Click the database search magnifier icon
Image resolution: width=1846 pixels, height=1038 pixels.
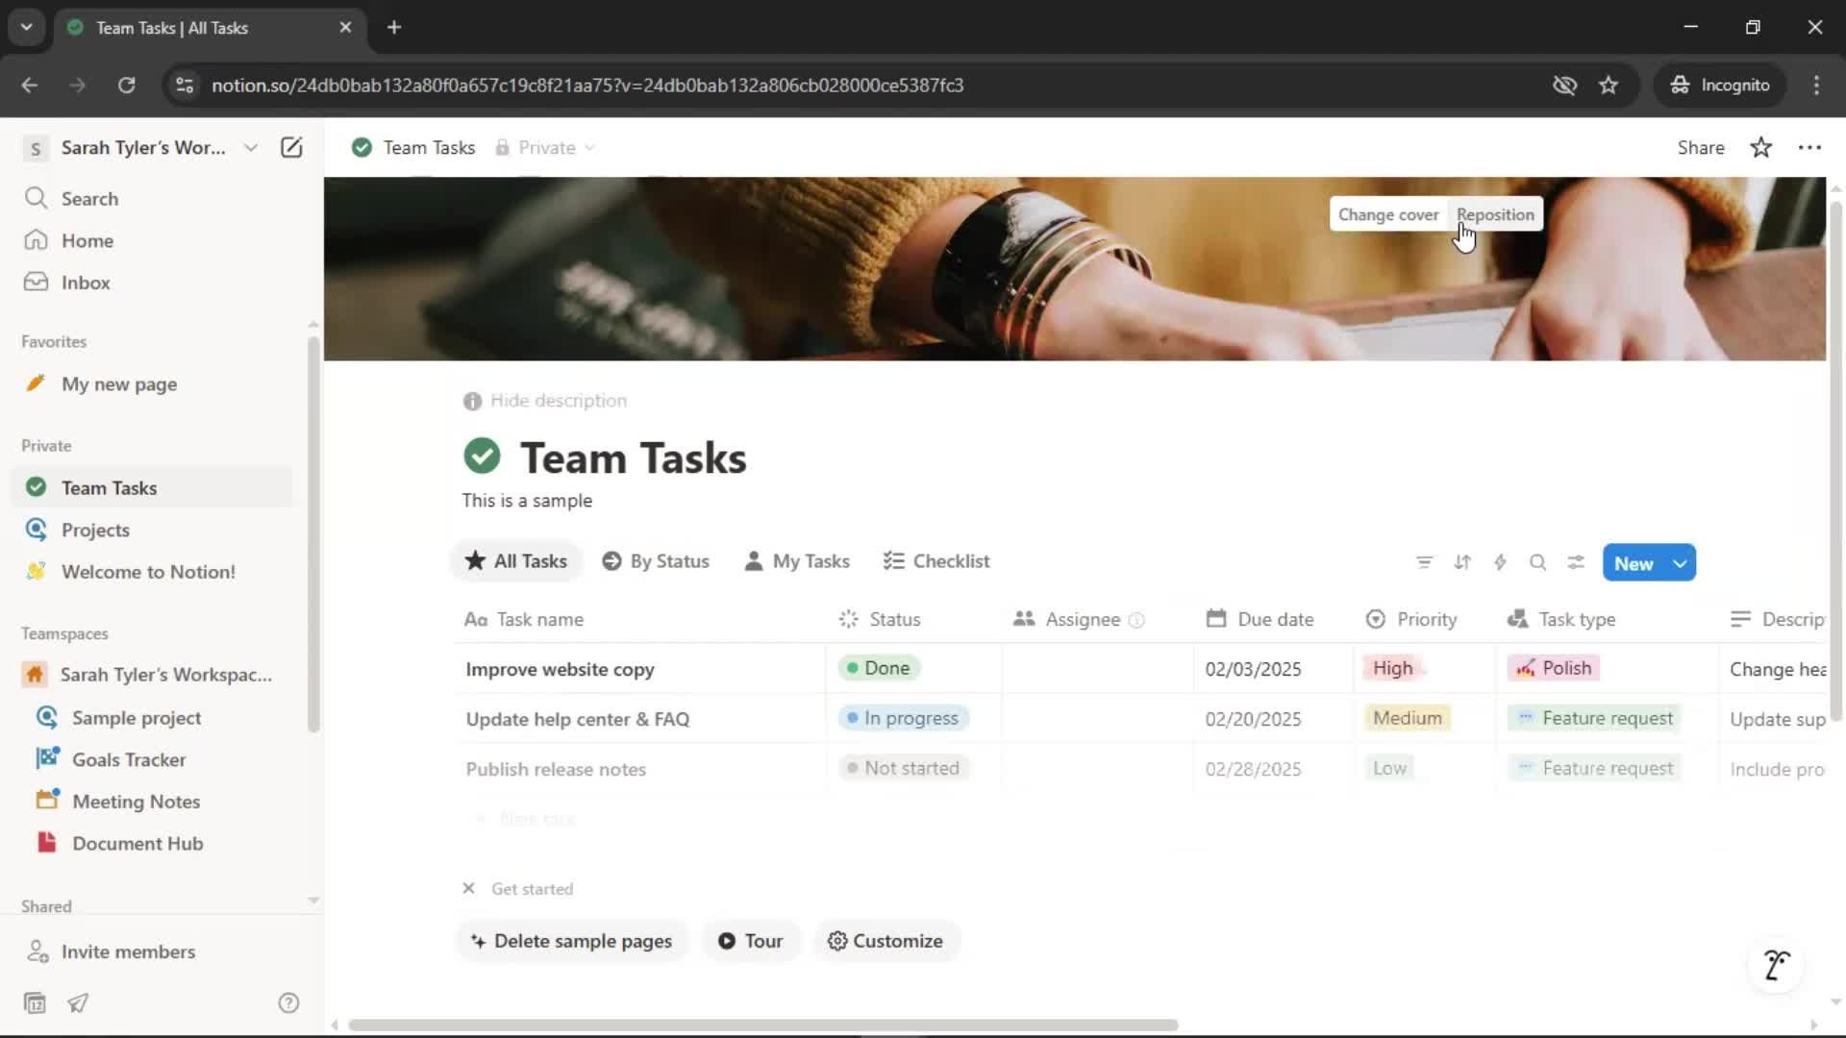[x=1537, y=562]
